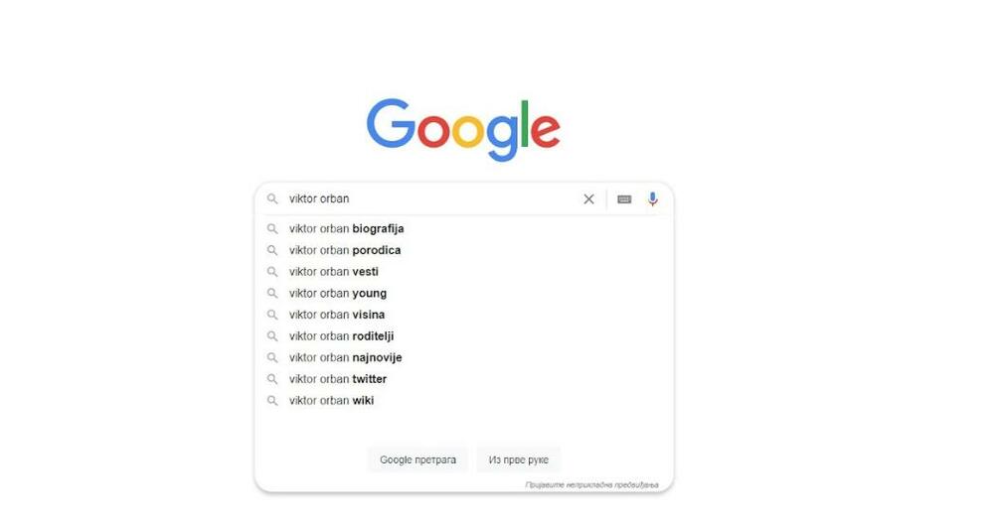Choose the 'viktor orban roditelji' suggestion
Image resolution: width=994 pixels, height=522 pixels.
(x=342, y=336)
